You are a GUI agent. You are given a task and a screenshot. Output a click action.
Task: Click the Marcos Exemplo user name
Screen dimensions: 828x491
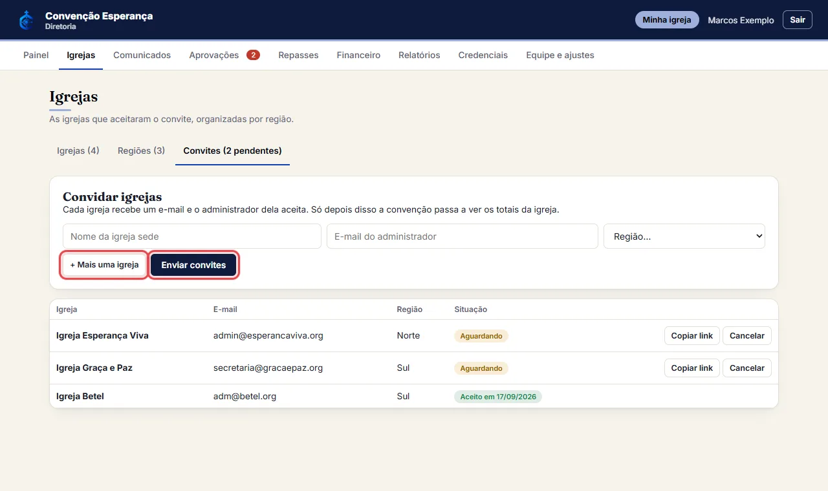pos(741,20)
